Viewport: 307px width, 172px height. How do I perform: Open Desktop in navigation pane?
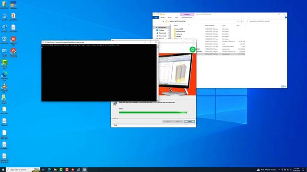click(161, 30)
